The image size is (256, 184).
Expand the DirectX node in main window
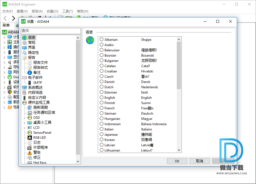(4, 77)
